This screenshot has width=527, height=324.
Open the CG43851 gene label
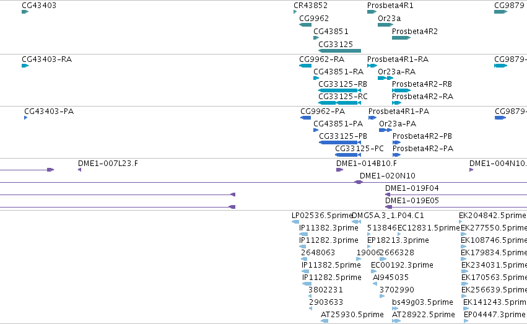pyautogui.click(x=331, y=32)
